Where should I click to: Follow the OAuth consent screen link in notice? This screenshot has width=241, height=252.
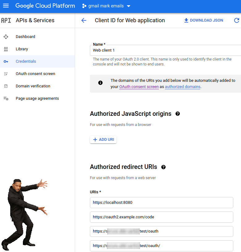(139, 86)
